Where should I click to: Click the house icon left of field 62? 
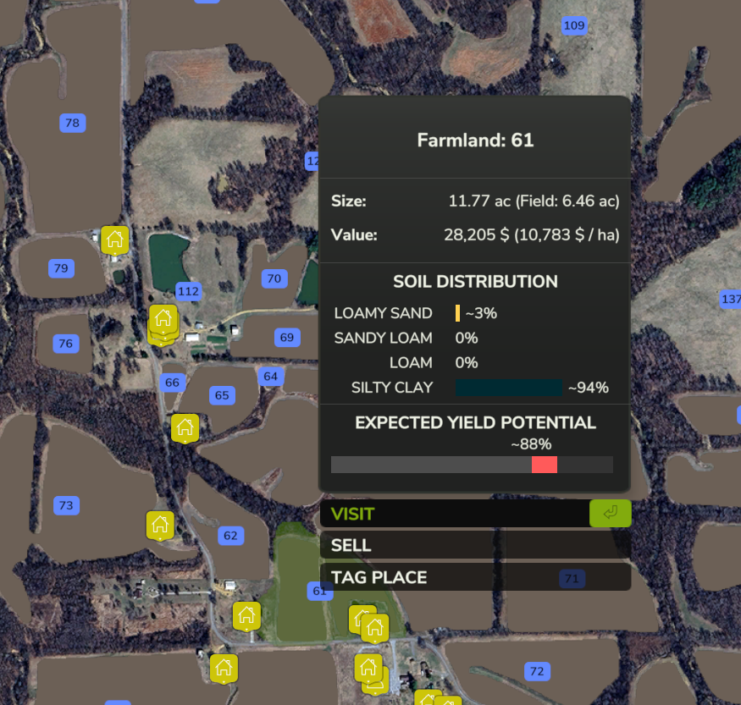[160, 525]
